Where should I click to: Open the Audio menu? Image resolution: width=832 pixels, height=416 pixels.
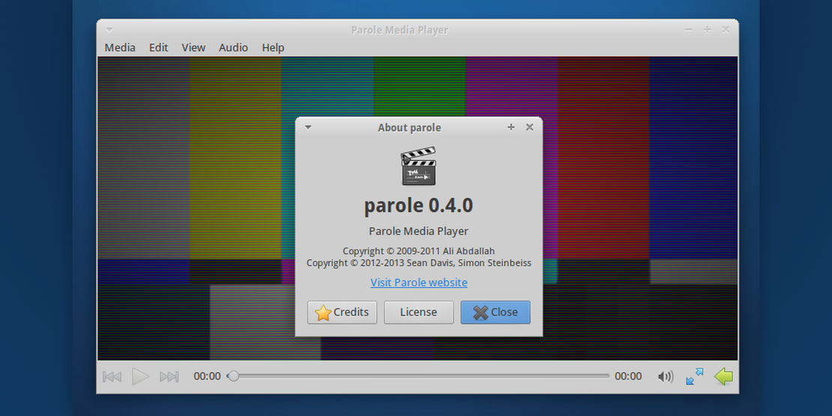(x=233, y=48)
